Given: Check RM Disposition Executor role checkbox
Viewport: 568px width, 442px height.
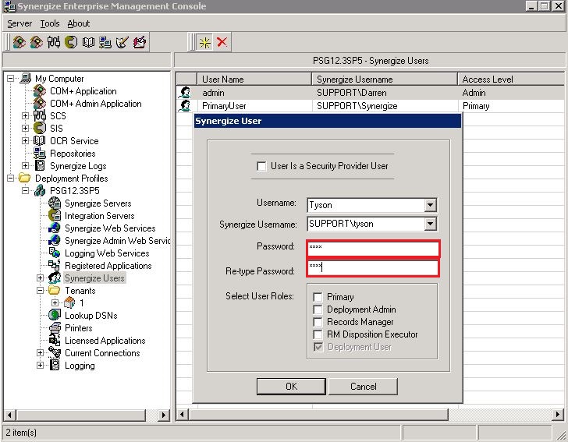Looking at the screenshot, I should [318, 334].
